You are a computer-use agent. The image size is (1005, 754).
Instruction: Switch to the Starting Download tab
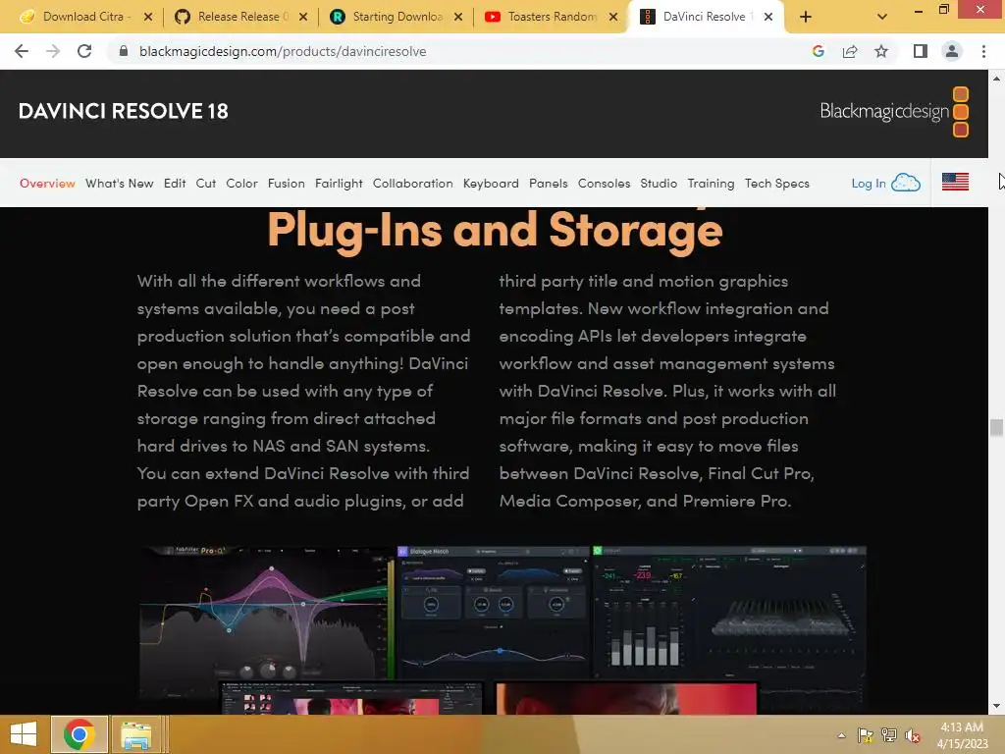[x=397, y=17]
